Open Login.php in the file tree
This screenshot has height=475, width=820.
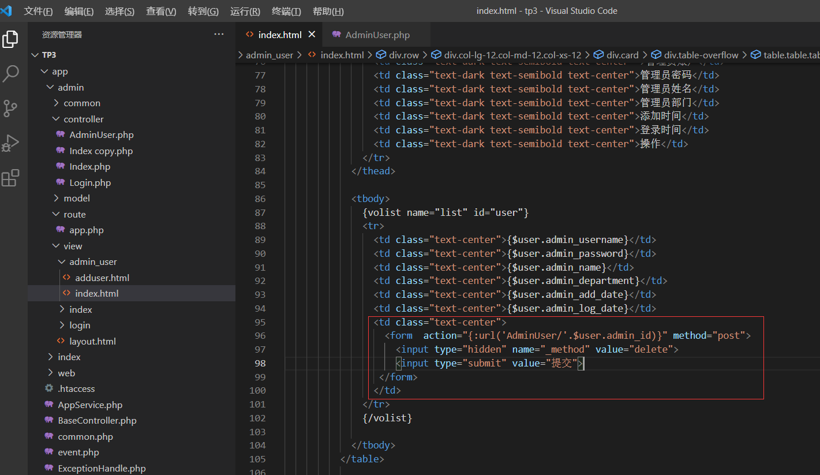pos(90,182)
